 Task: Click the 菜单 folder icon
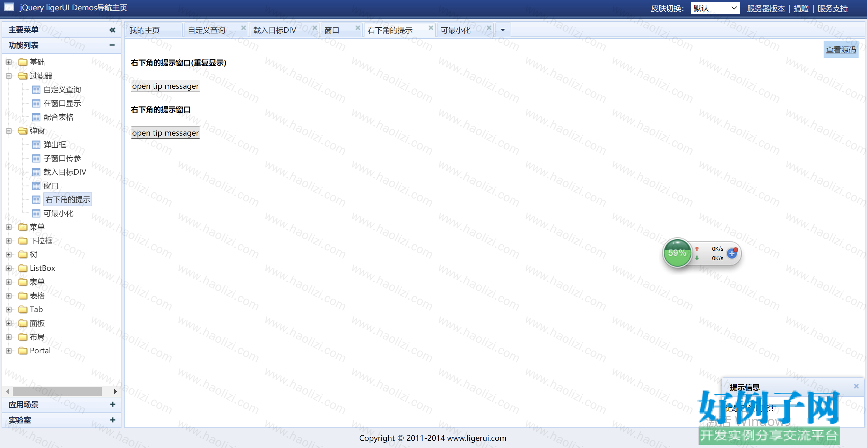23,227
